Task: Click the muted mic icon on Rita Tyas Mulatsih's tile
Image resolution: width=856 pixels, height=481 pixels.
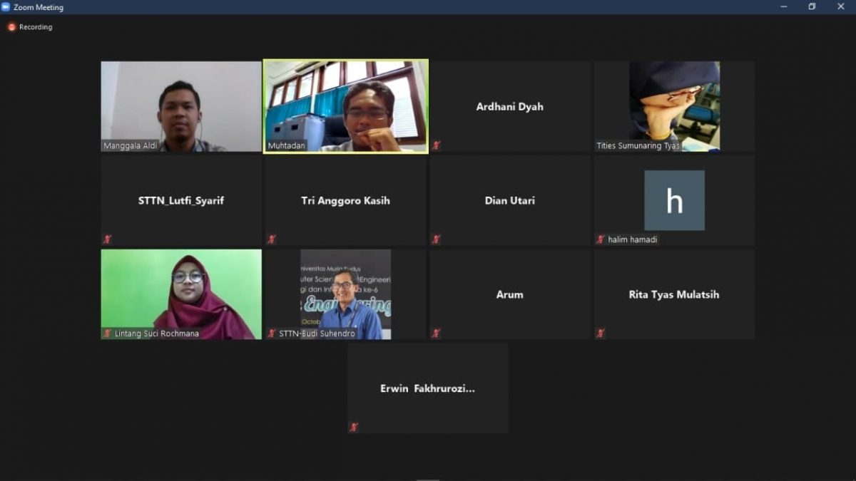Action: (601, 333)
